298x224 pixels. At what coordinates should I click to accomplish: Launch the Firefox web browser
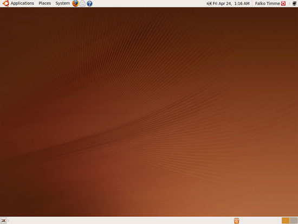pyautogui.click(x=75, y=3)
